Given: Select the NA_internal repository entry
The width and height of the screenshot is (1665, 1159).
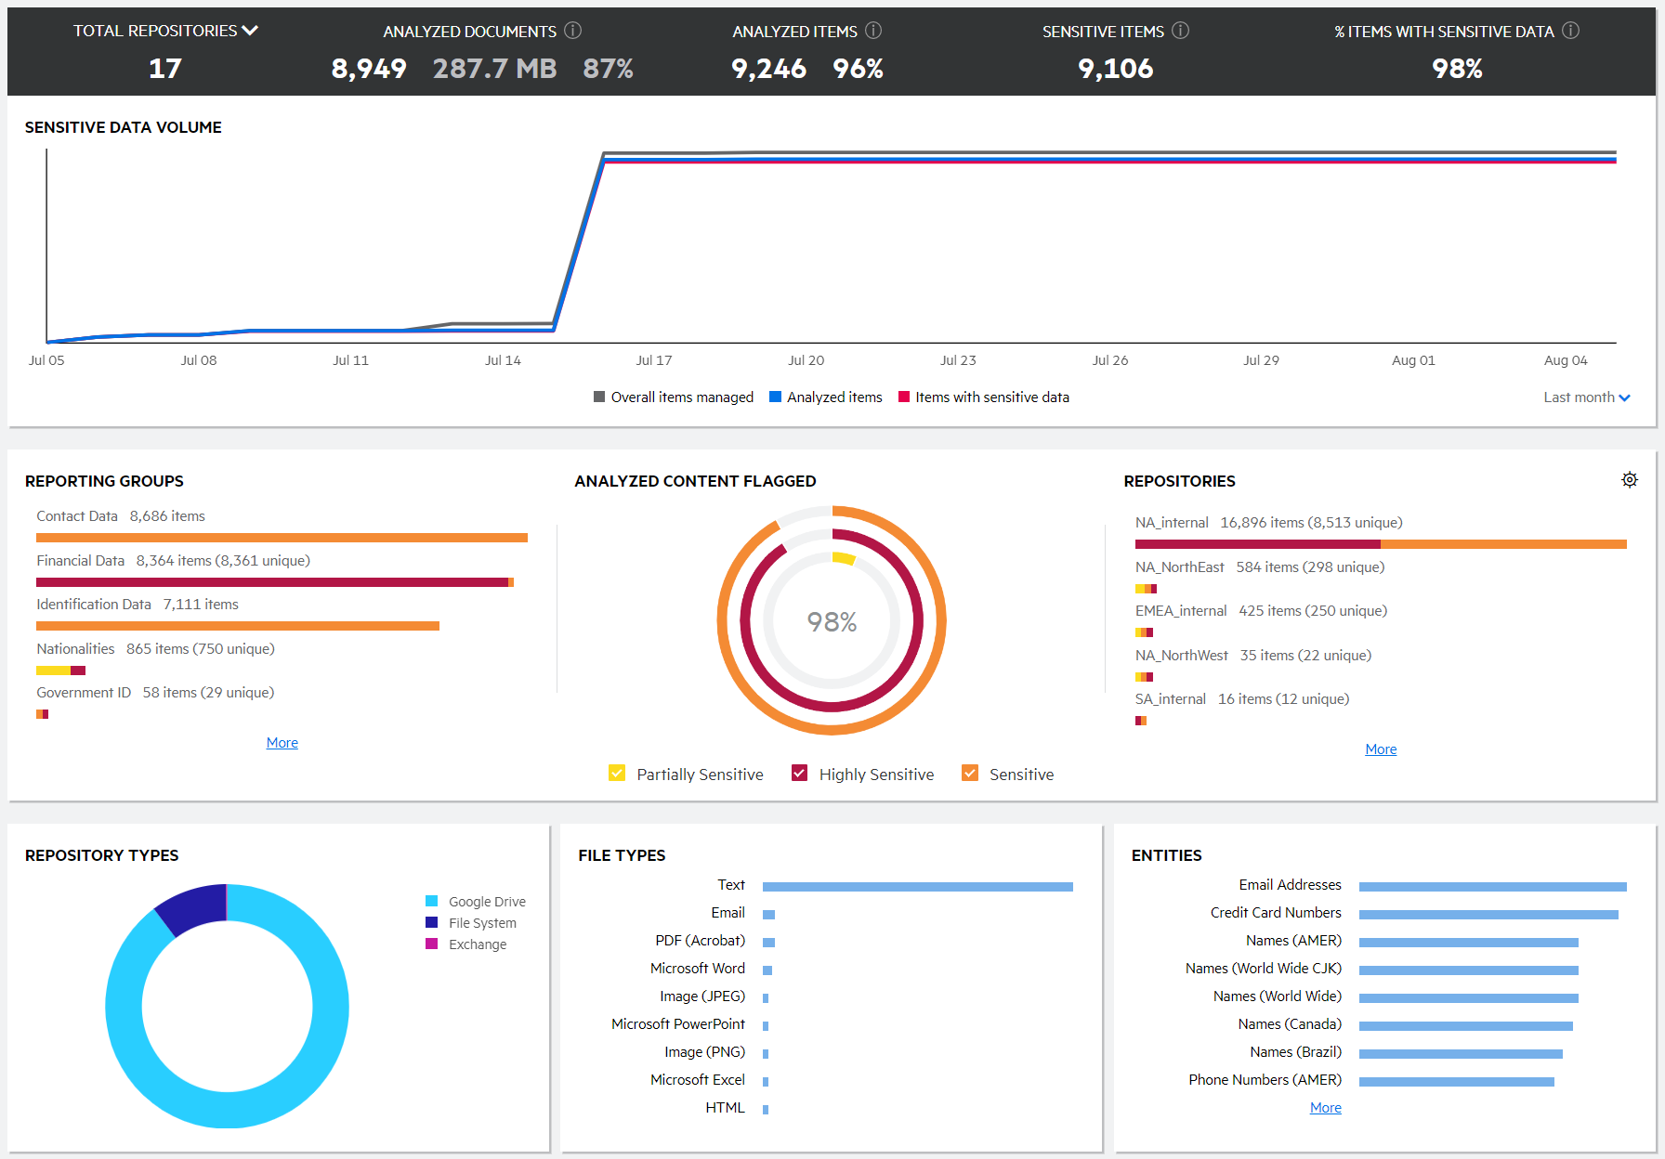Looking at the screenshot, I should point(1172,523).
